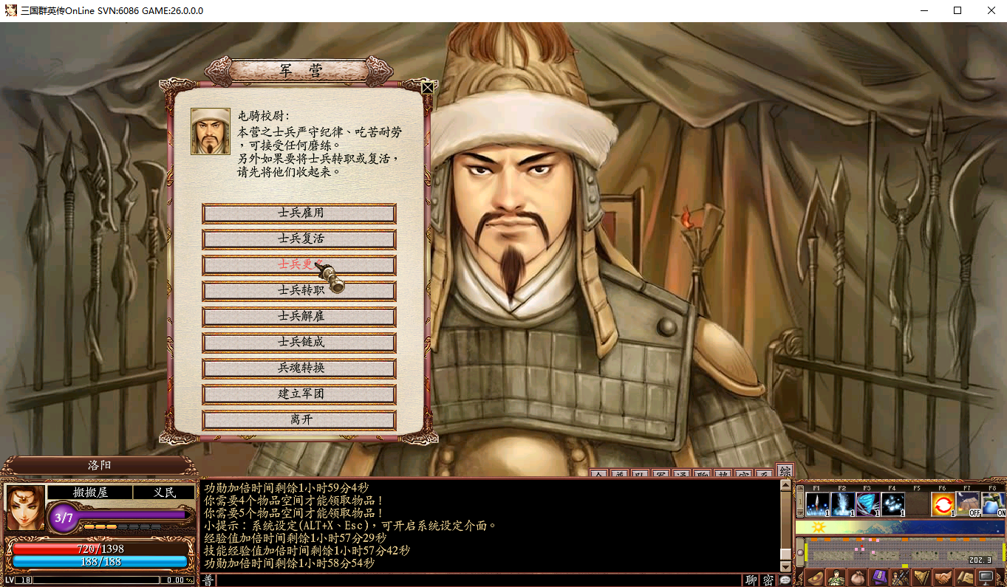This screenshot has height=587, width=1007.
Task: Click the speech bubble icon beside 密
Action: tap(785, 580)
